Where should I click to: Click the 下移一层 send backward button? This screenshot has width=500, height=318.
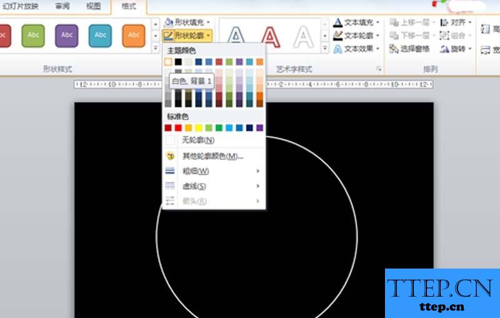(x=412, y=36)
